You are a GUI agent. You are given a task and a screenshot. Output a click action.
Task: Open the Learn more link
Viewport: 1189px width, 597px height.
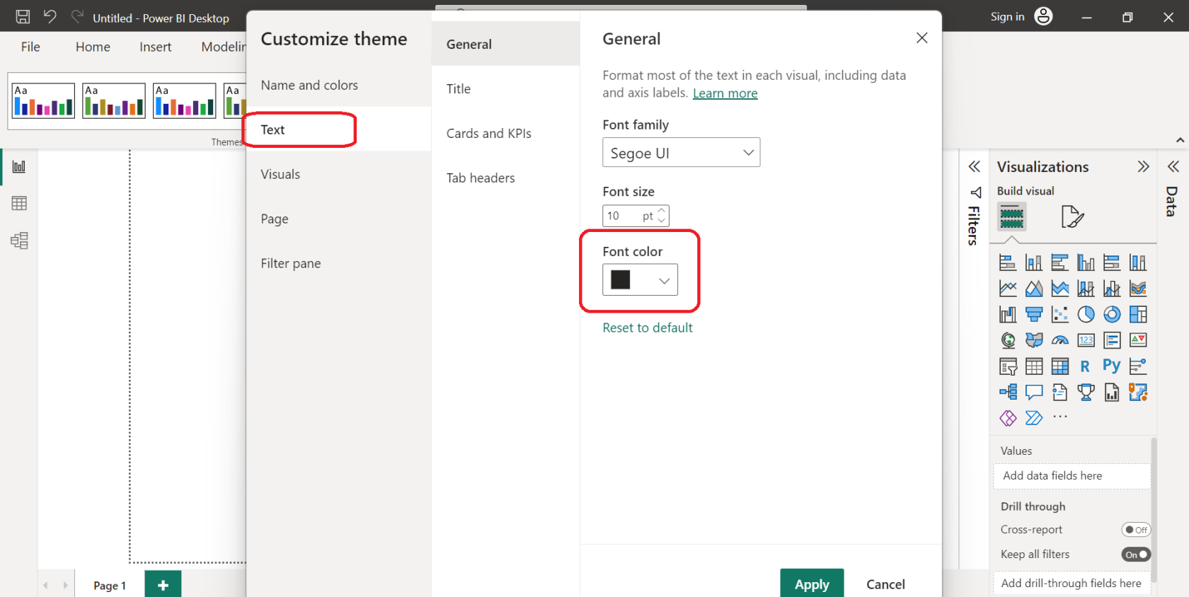tap(725, 93)
